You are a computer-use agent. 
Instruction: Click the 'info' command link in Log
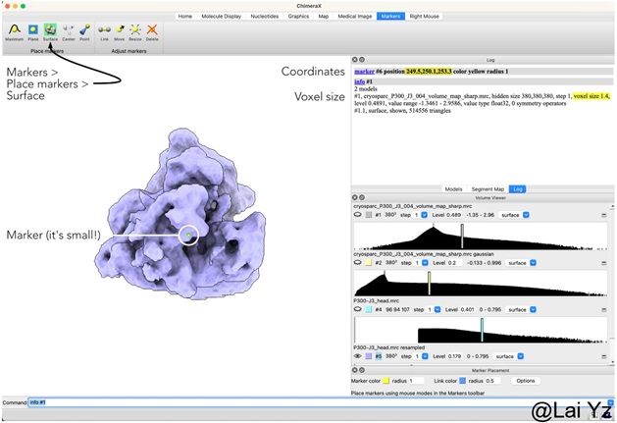(x=360, y=81)
